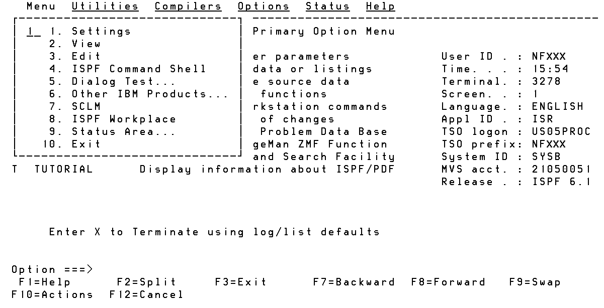The image size is (604, 308).
Task: Open the Compilers menu
Action: (188, 6)
